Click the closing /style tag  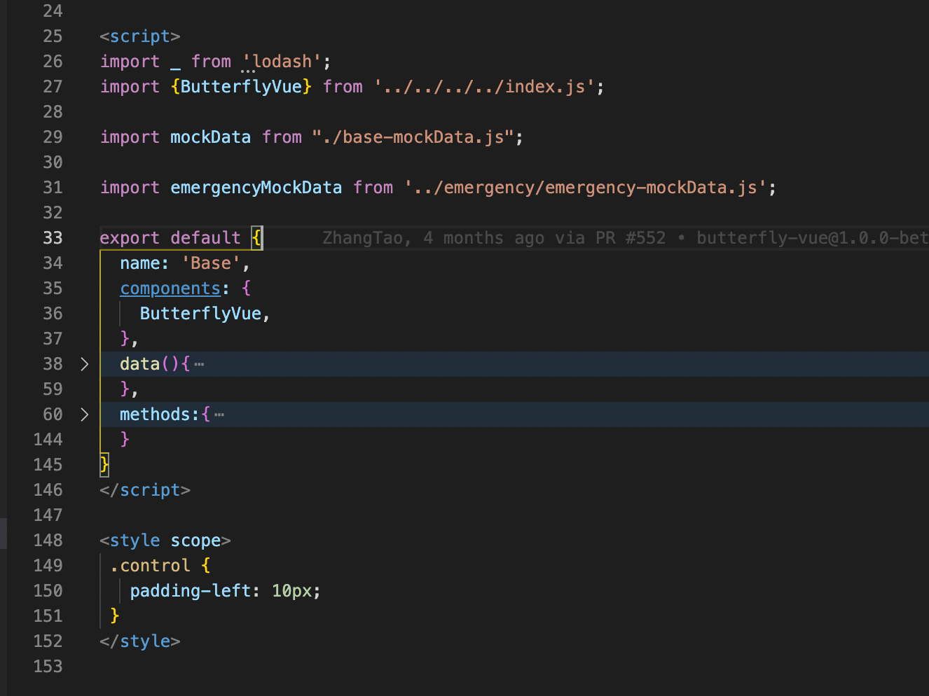point(140,641)
